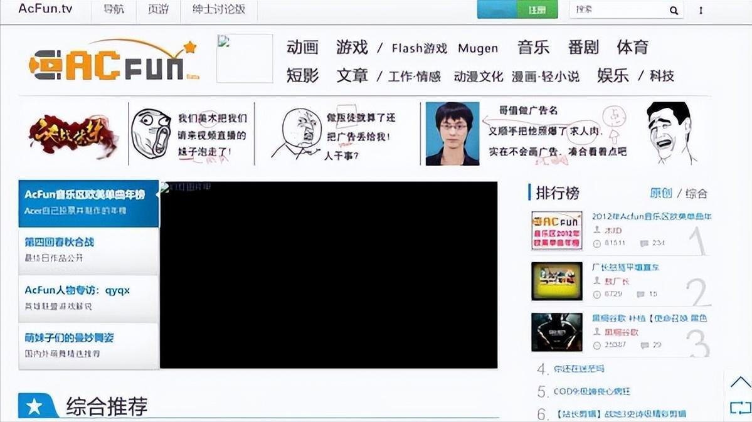The width and height of the screenshot is (752, 422).
Task: Open the 导航 top bar menu
Action: point(114,9)
